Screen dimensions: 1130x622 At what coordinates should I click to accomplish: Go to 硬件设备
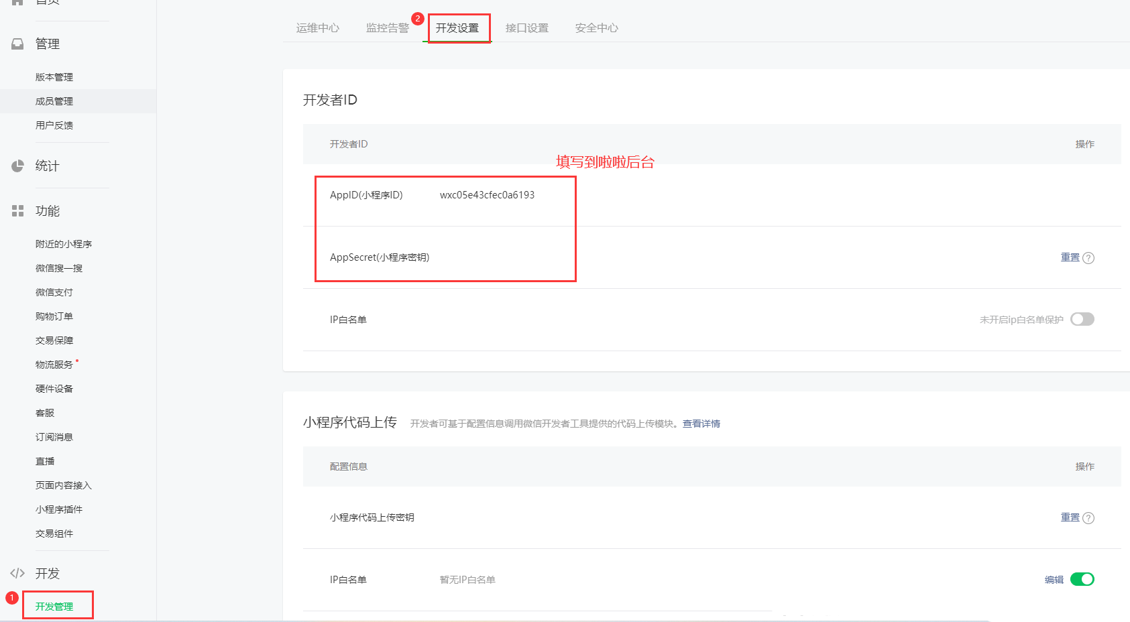click(54, 389)
